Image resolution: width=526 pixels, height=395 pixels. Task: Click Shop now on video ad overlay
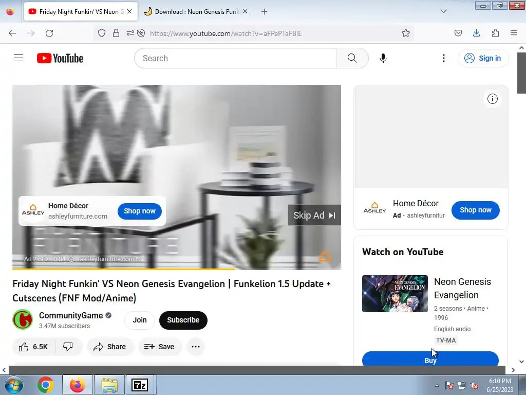[140, 211]
